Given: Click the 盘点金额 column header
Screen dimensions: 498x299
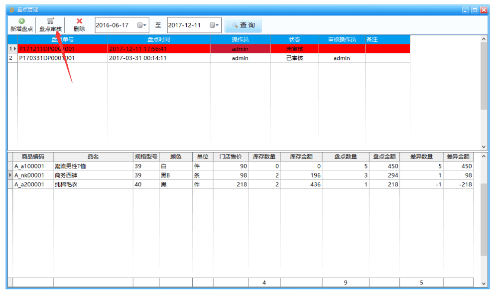Looking at the screenshot, I should (384, 156).
